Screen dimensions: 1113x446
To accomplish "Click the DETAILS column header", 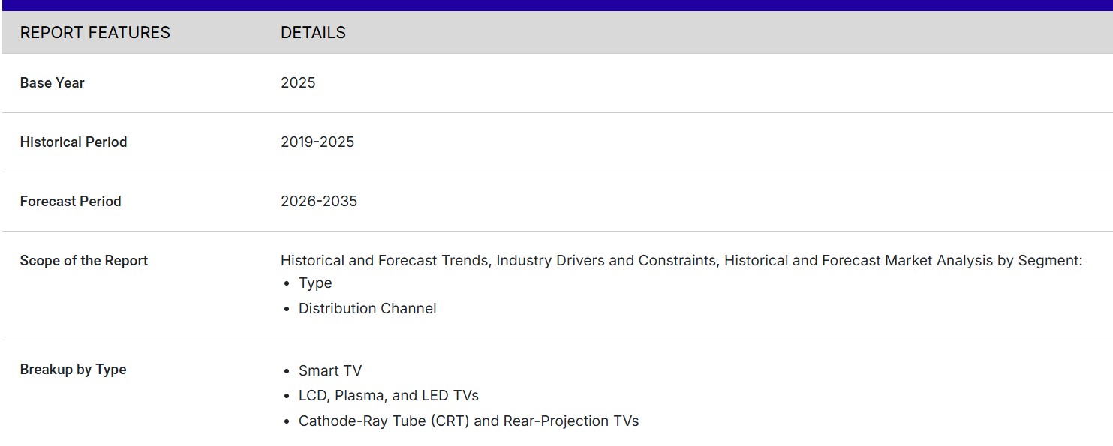I will (x=313, y=33).
